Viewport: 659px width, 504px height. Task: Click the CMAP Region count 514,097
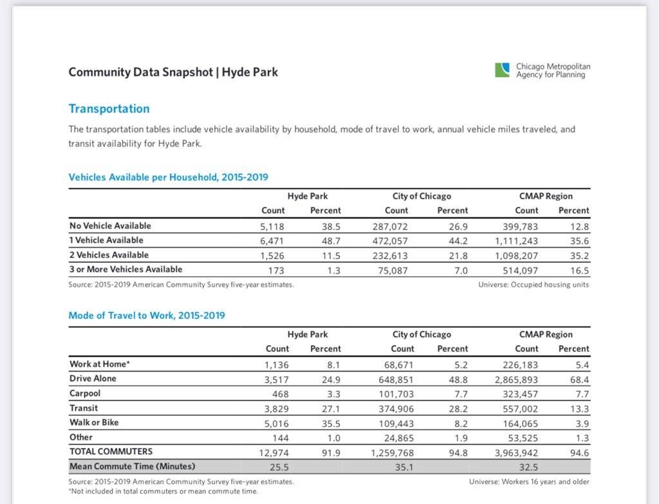pos(520,271)
